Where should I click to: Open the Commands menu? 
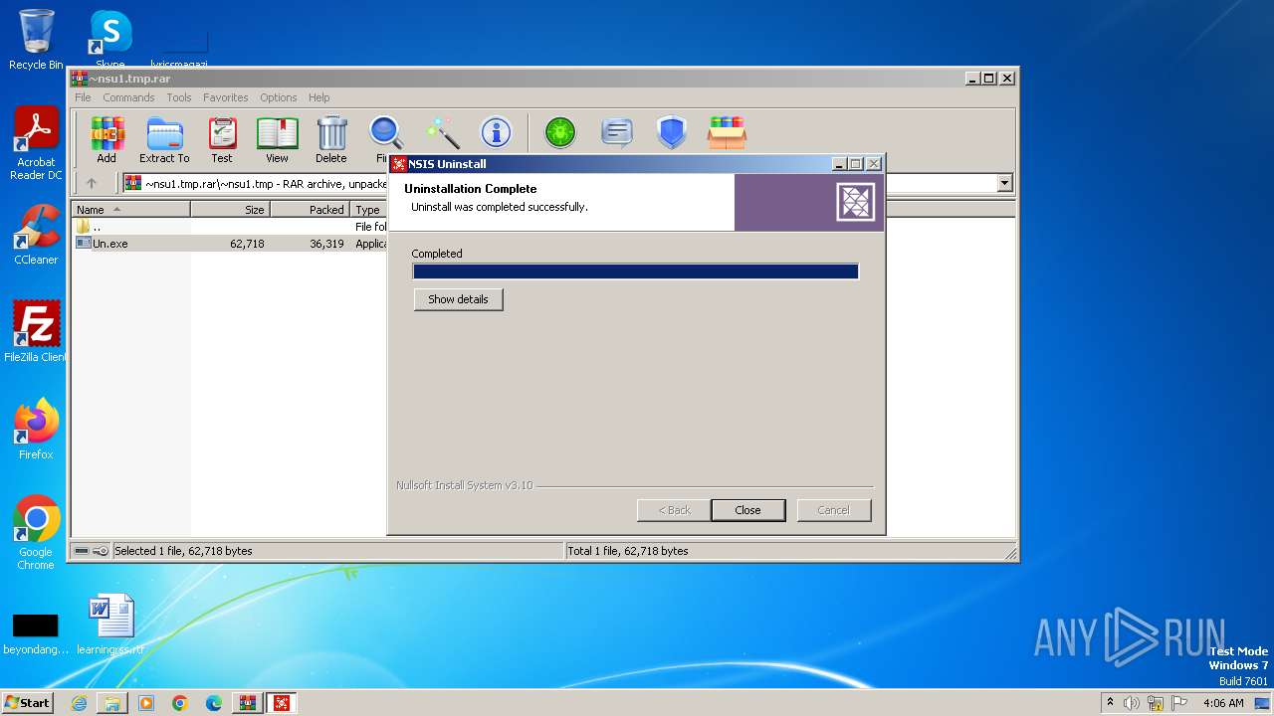click(x=128, y=97)
